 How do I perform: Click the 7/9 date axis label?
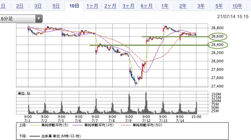[129, 121]
